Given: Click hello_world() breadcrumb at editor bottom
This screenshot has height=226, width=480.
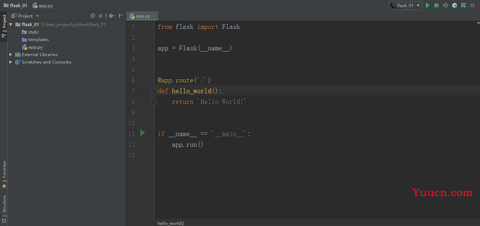Looking at the screenshot, I should click(171, 224).
